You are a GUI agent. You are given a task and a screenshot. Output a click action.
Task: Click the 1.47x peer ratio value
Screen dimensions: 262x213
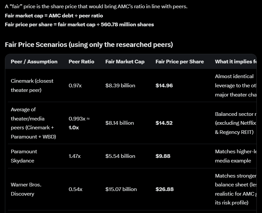click(x=74, y=156)
